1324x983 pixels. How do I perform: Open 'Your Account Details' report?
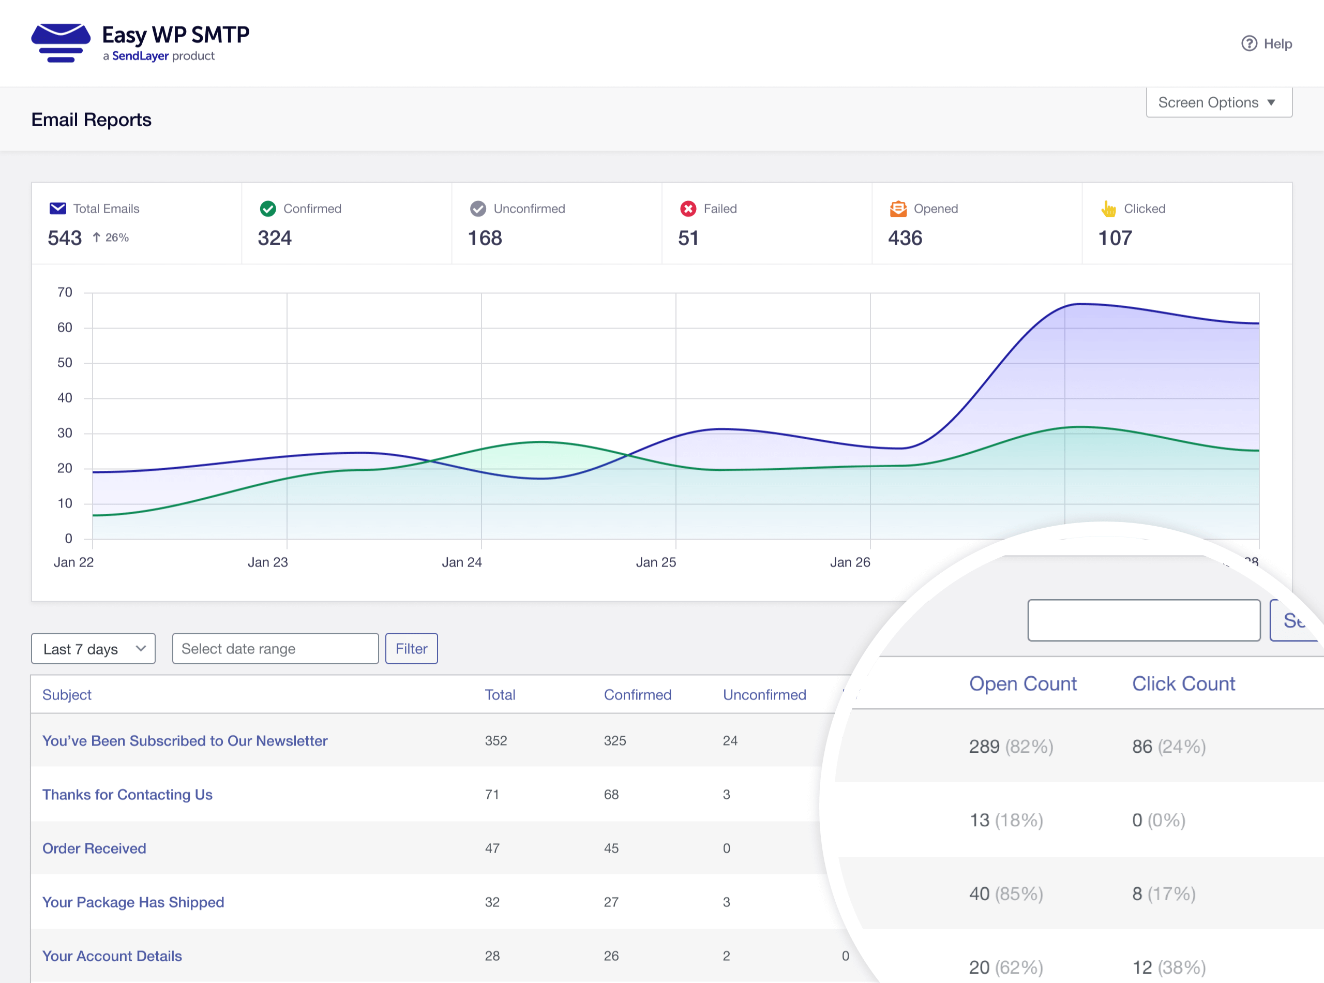pos(112,956)
